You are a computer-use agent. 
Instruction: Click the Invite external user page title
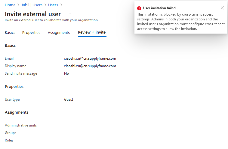33,14
